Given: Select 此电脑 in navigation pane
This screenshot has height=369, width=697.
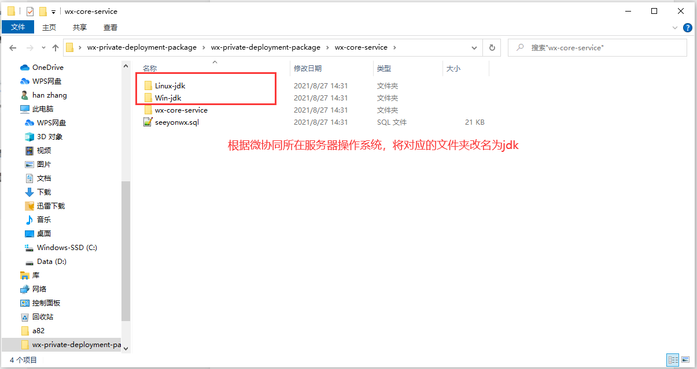Looking at the screenshot, I should (43, 109).
